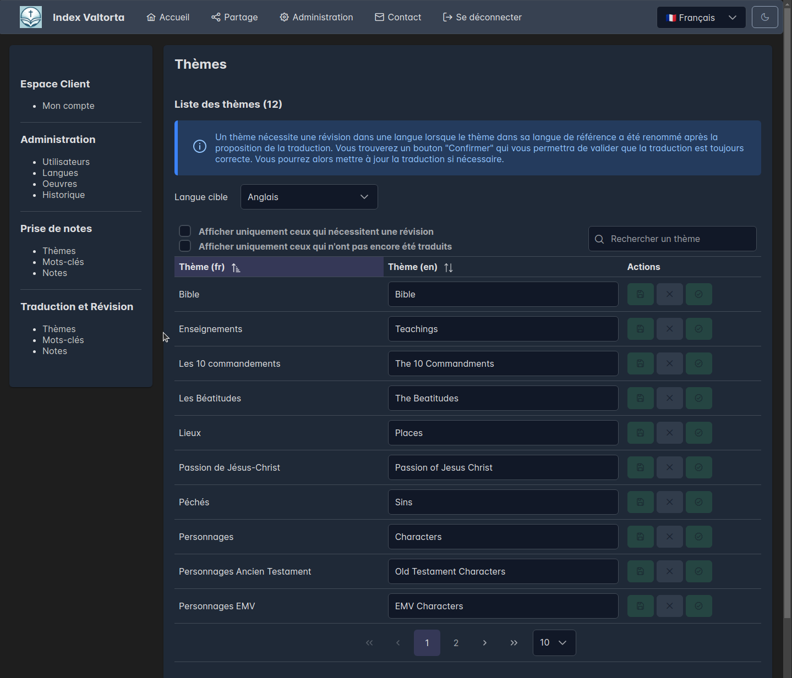Click the Index Valtorta logo icon
The height and width of the screenshot is (678, 792).
(31, 17)
